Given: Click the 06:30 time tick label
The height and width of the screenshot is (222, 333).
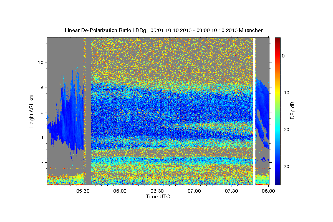Looking at the screenshot, I should click(x=157, y=191).
